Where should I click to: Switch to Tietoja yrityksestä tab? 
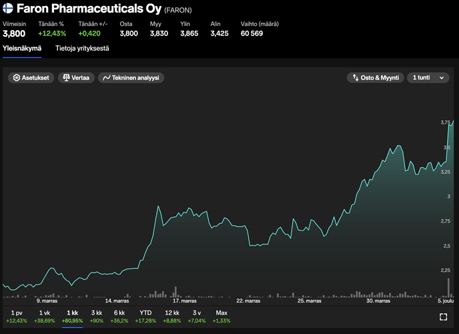click(82, 48)
